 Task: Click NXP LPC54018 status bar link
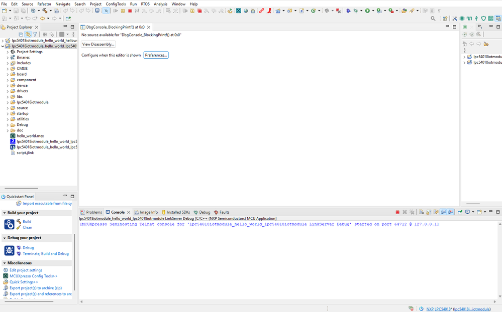(x=438, y=309)
